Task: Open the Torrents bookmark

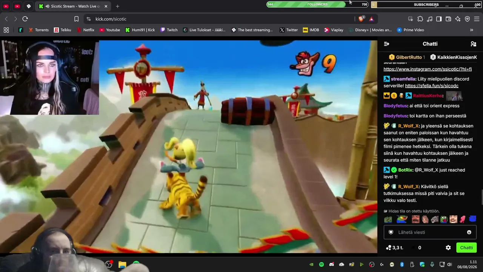Action: (38, 30)
